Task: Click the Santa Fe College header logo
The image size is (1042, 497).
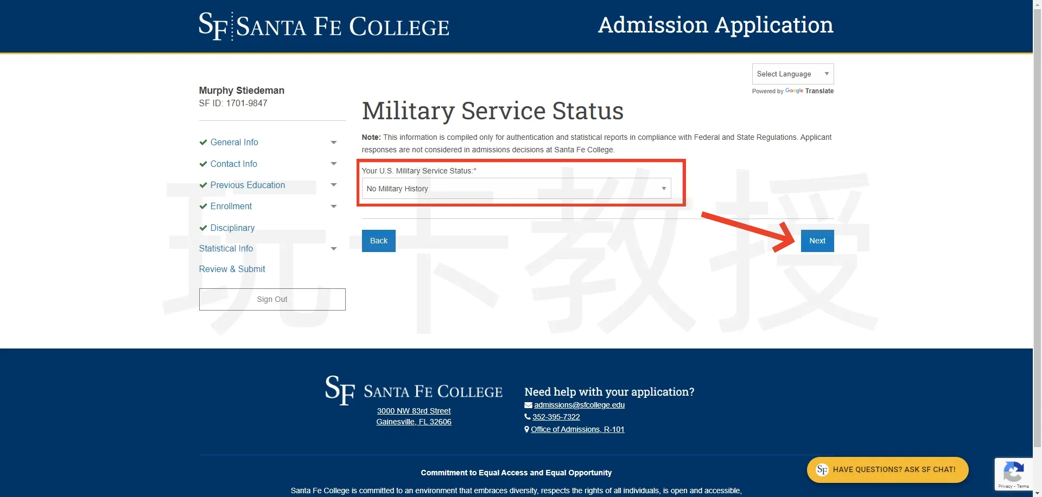Action: pos(323,26)
